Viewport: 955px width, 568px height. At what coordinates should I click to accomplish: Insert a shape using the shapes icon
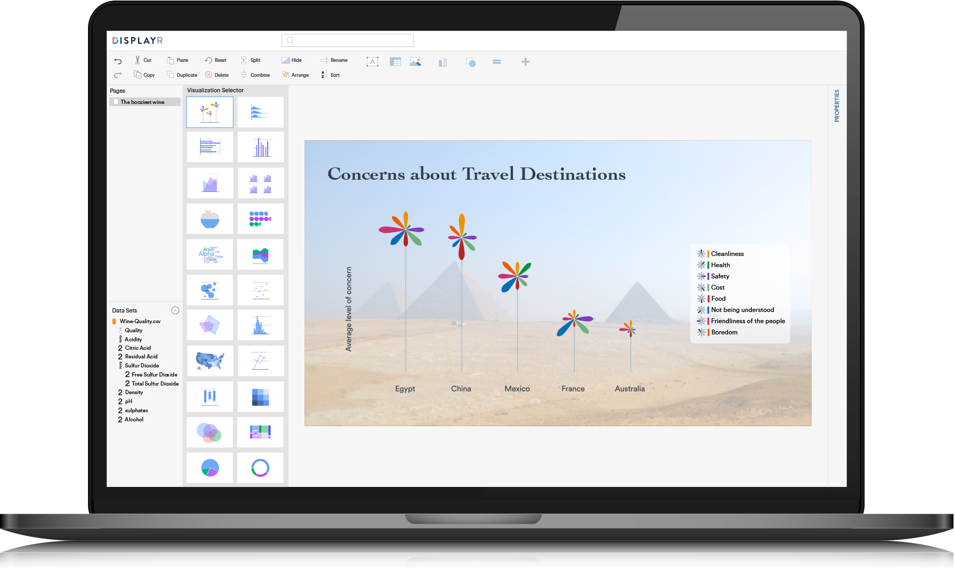pos(471,62)
